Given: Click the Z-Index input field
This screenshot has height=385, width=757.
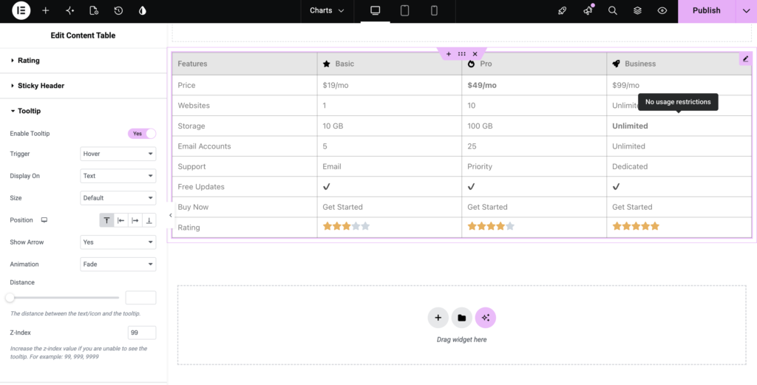Looking at the screenshot, I should [142, 333].
